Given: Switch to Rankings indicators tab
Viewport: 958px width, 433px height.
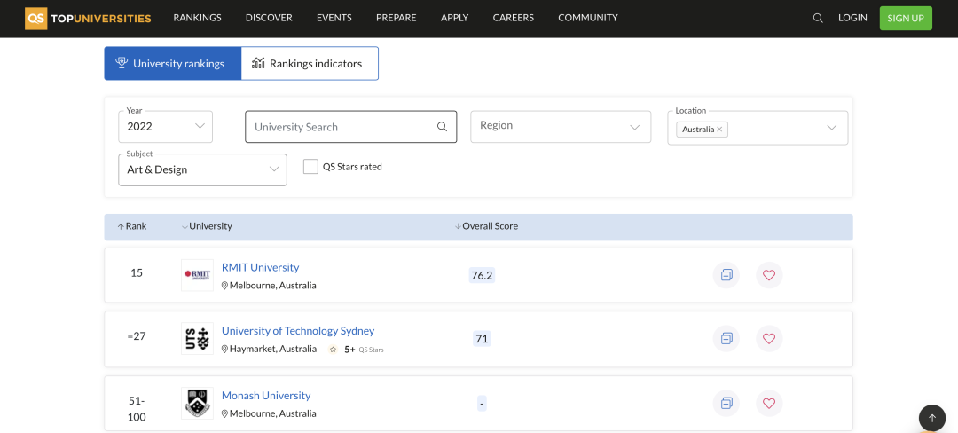Looking at the screenshot, I should 310,64.
